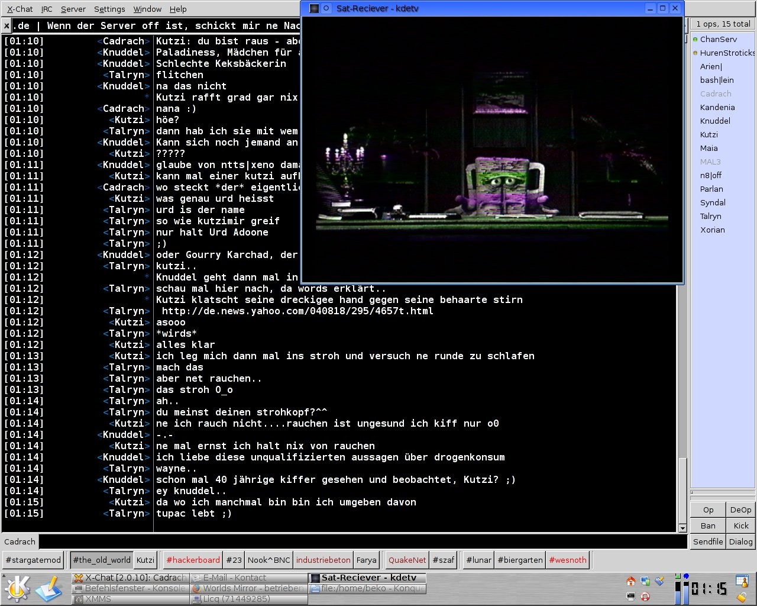
Task: Switch to the #the_old_world channel tab
Action: 102,560
